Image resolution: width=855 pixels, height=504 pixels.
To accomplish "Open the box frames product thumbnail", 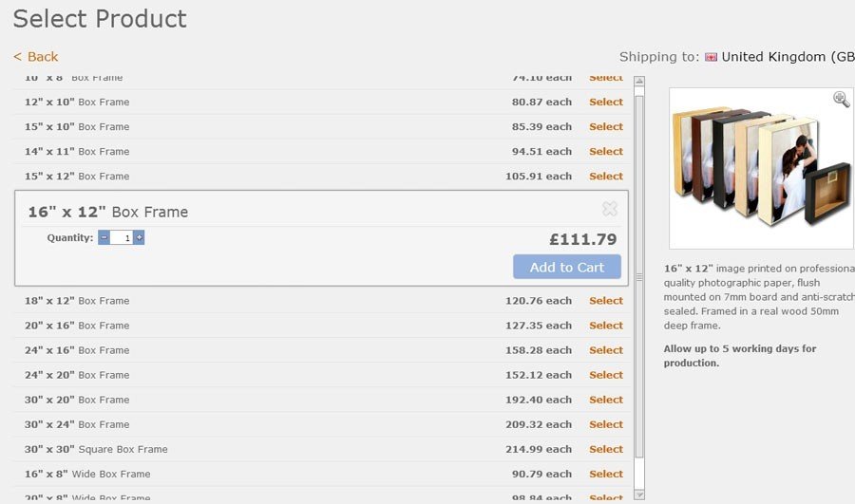I will pos(761,168).
